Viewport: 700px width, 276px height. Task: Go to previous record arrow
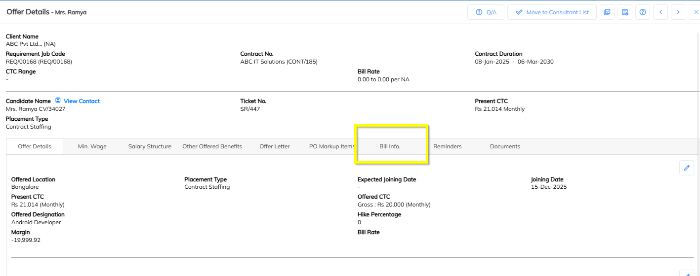point(660,12)
